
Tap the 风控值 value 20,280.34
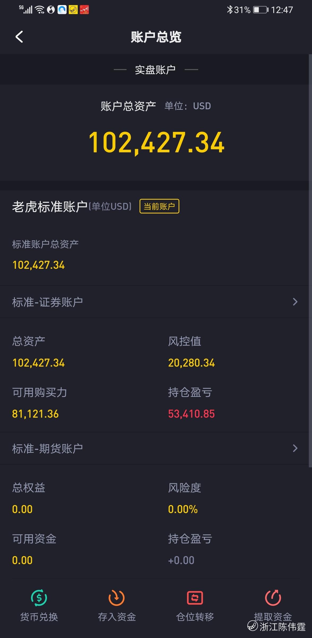click(191, 363)
